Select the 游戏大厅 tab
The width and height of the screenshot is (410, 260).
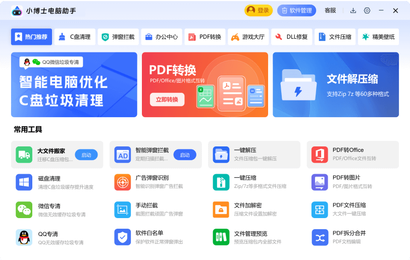[x=248, y=37]
